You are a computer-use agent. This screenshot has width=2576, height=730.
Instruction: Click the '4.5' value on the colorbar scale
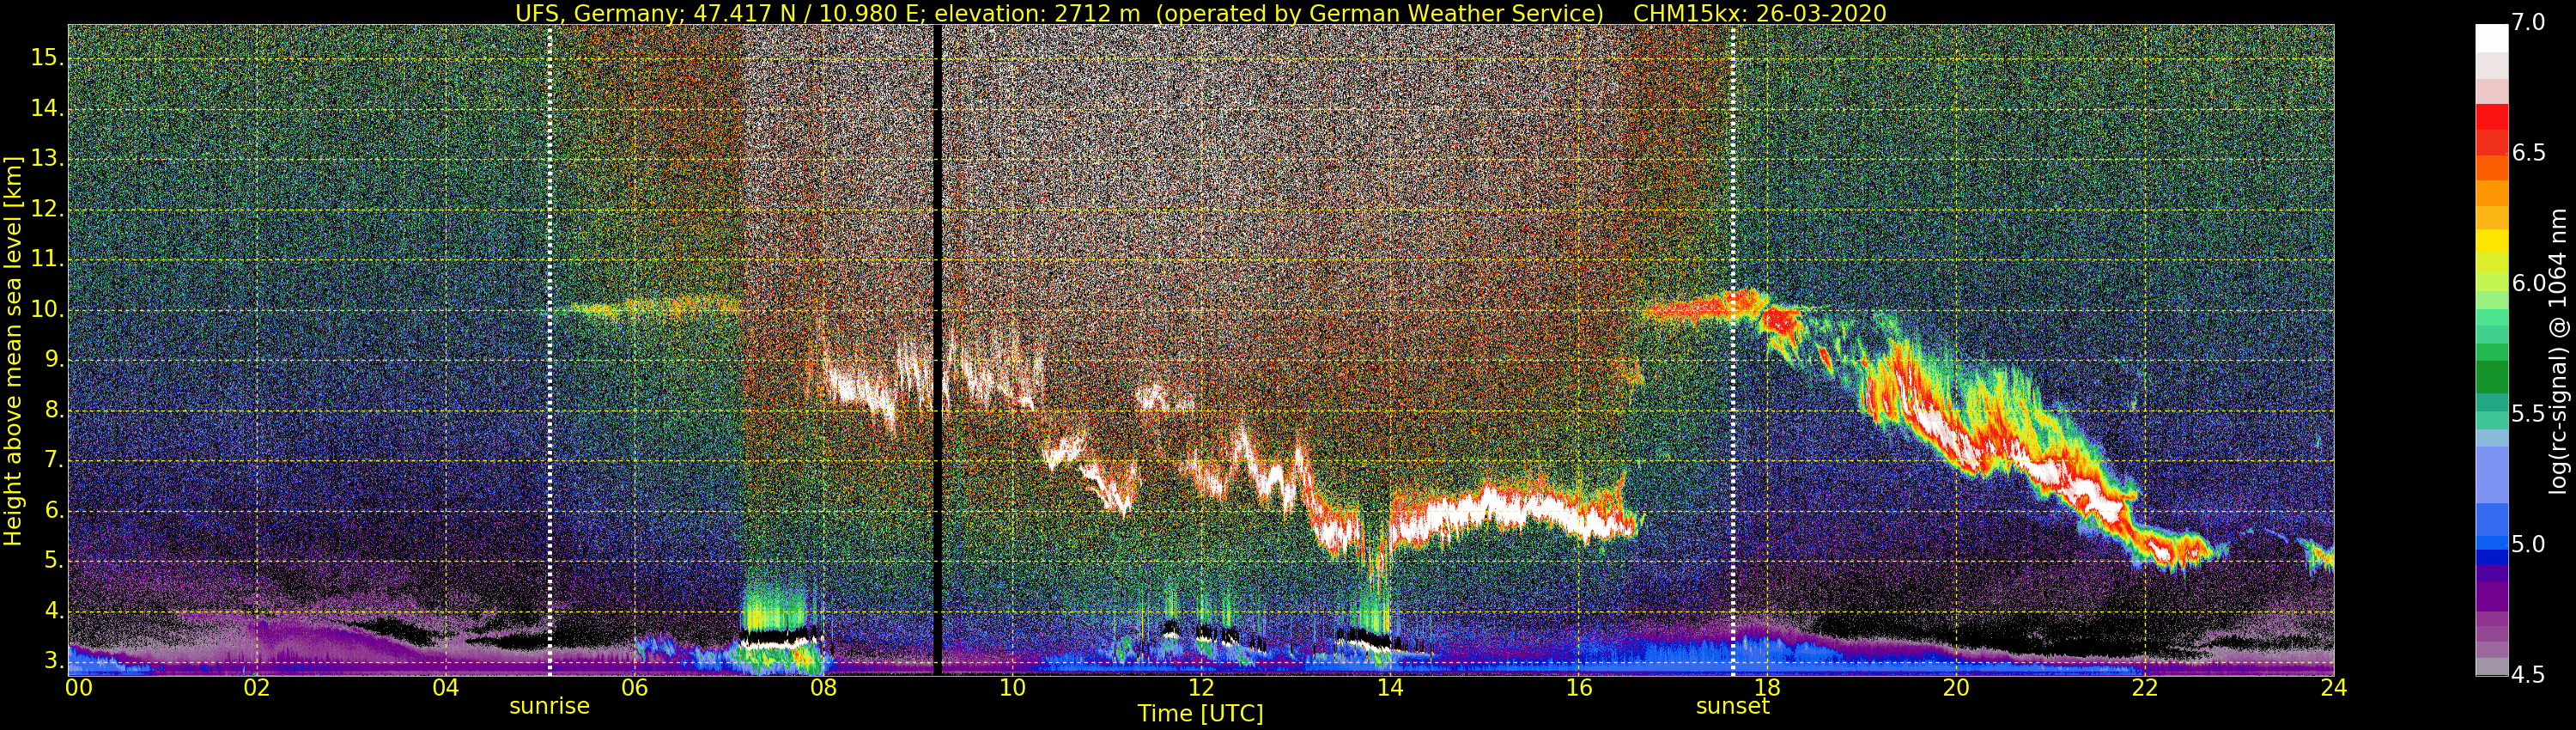click(x=2529, y=675)
